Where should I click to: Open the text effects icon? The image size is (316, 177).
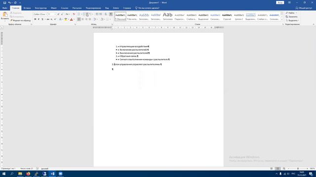coord(60,19)
